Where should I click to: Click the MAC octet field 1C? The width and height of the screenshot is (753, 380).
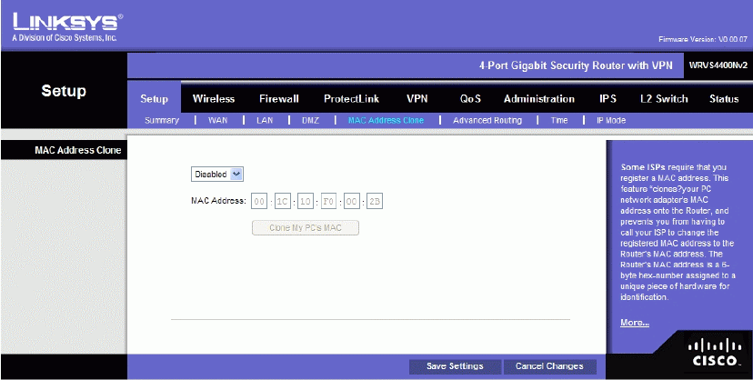pyautogui.click(x=282, y=201)
